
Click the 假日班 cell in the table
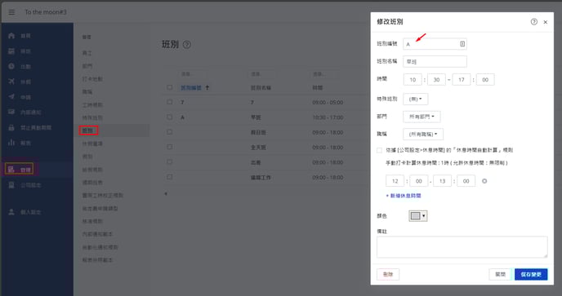pos(258,132)
